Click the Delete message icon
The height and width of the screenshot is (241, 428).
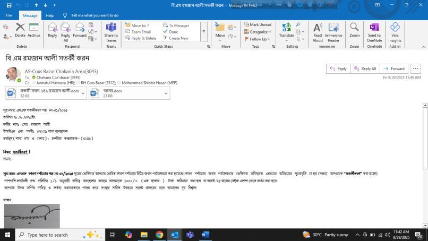[20, 30]
